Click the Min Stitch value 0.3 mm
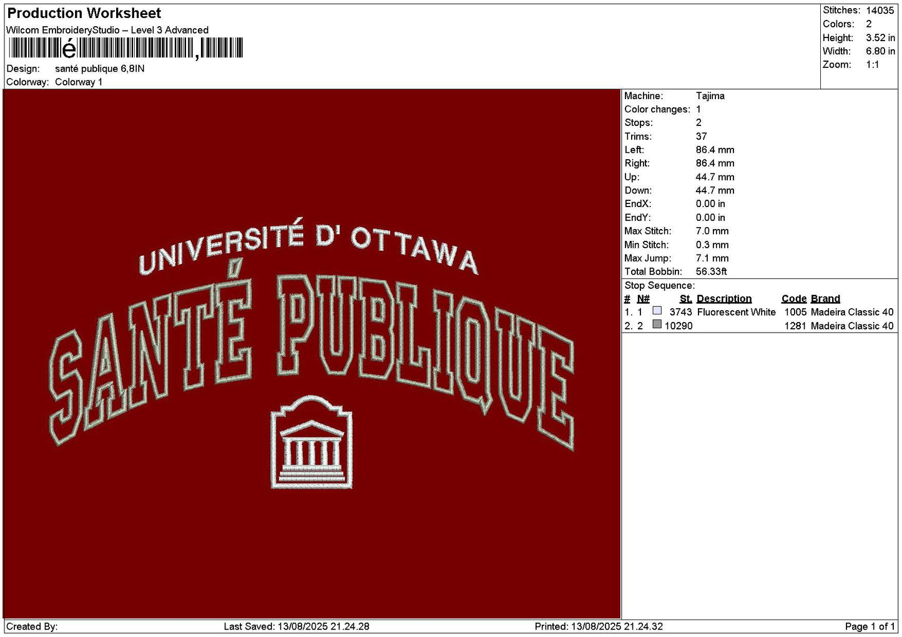The width and height of the screenshot is (902, 637). coord(712,245)
